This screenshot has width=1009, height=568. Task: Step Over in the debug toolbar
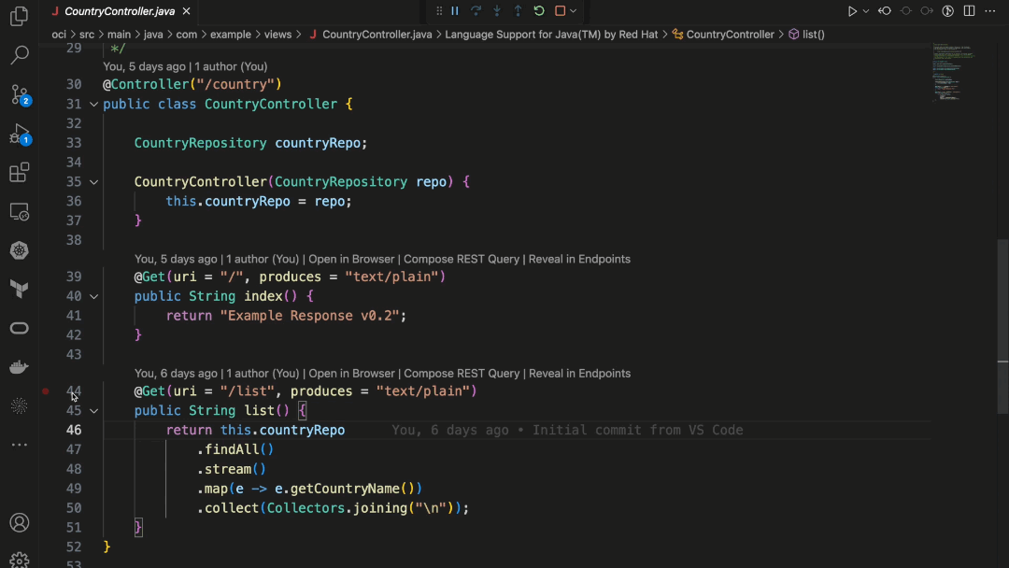pyautogui.click(x=476, y=10)
